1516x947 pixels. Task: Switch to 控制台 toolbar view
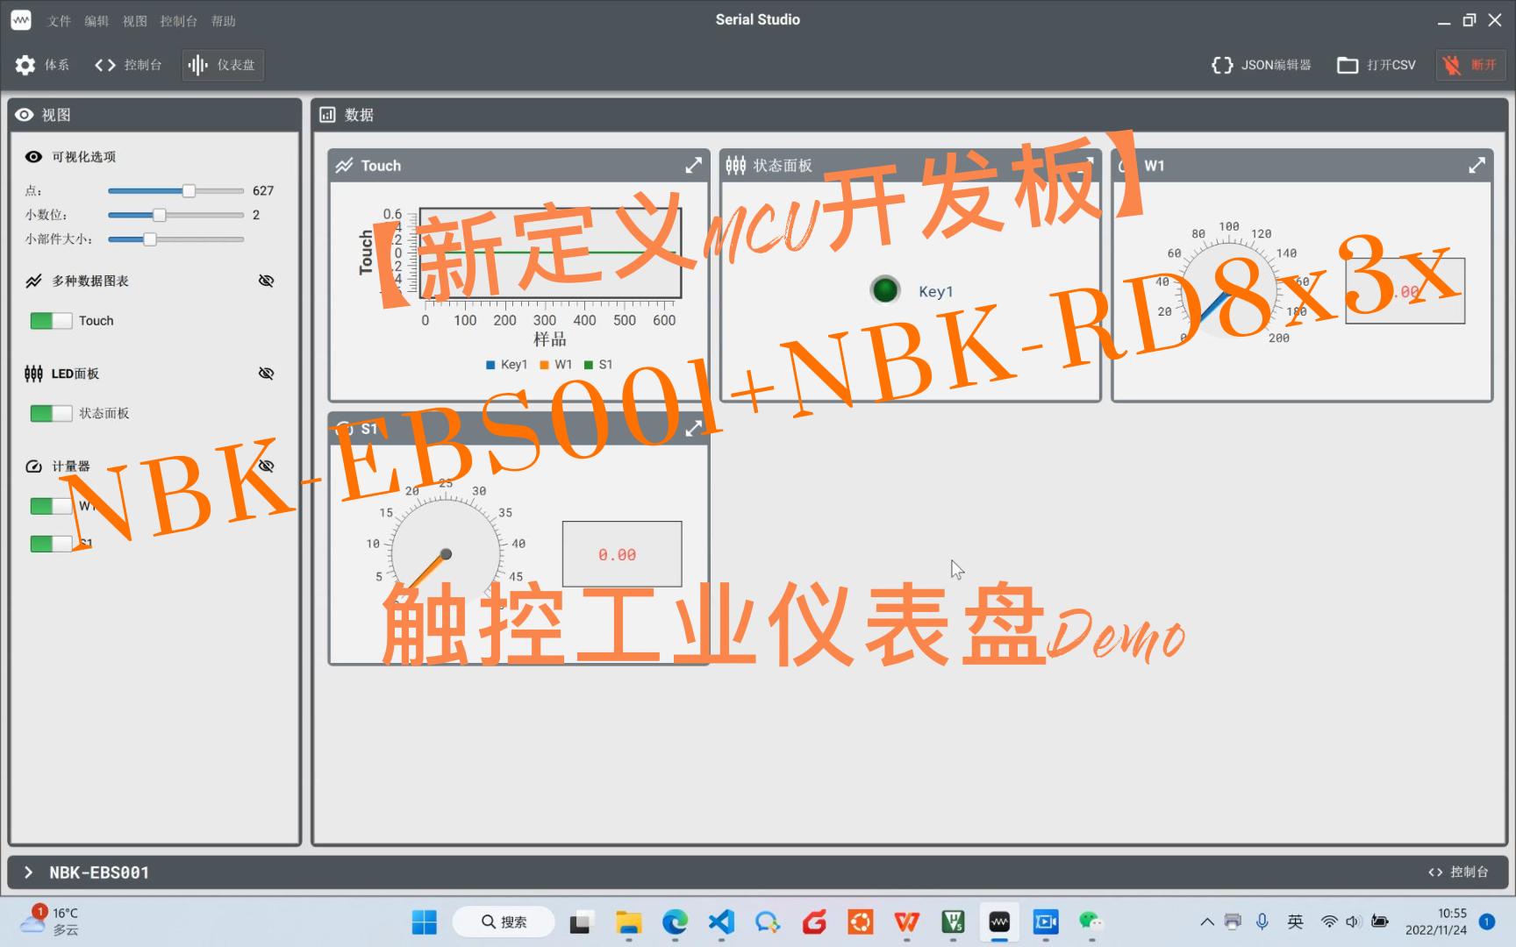tap(128, 65)
